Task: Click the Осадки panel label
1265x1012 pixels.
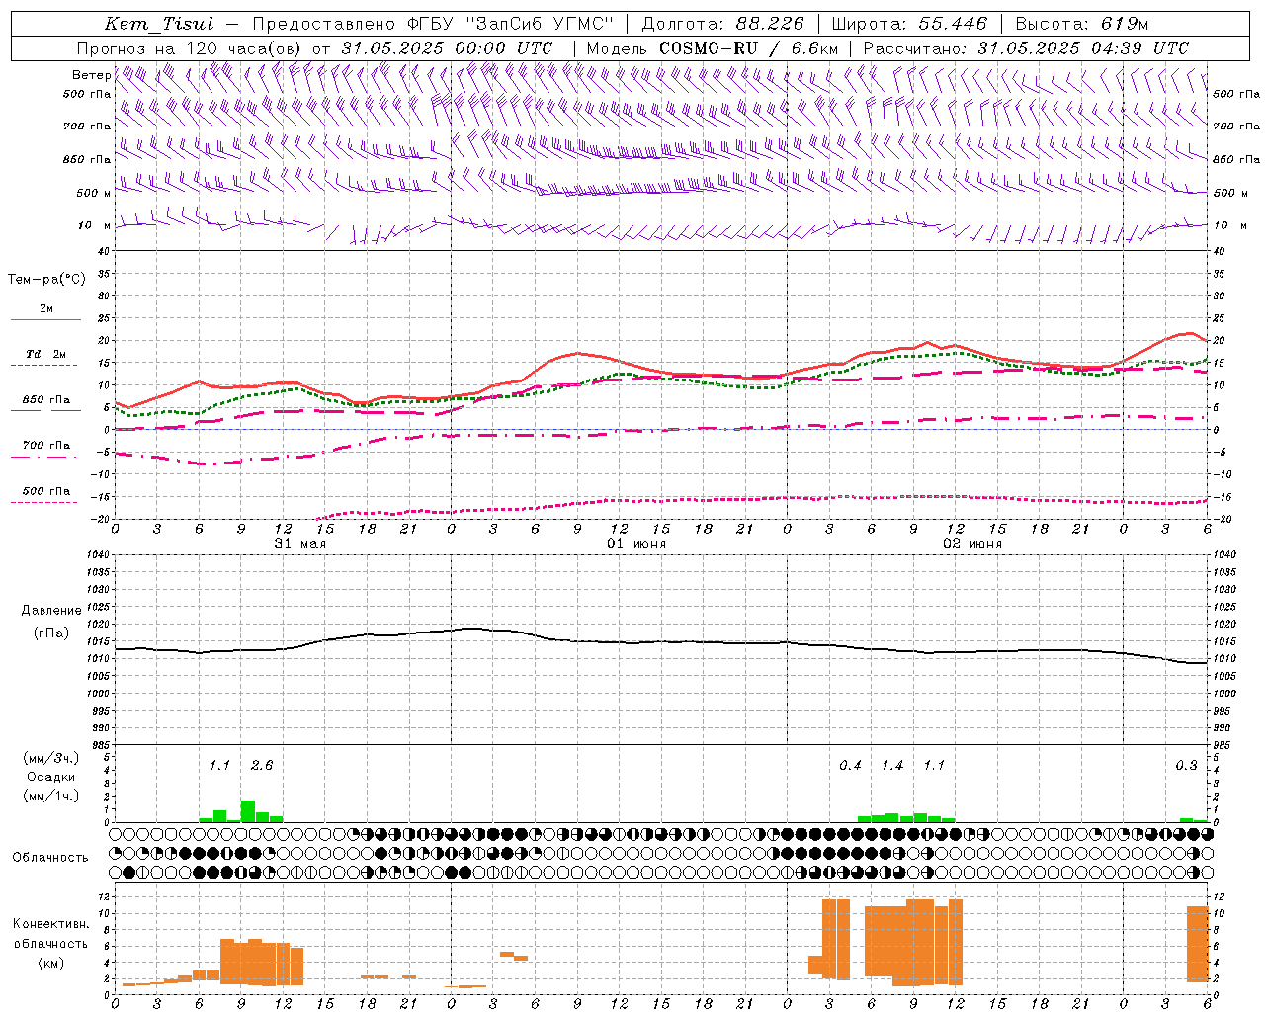Action: point(51,777)
